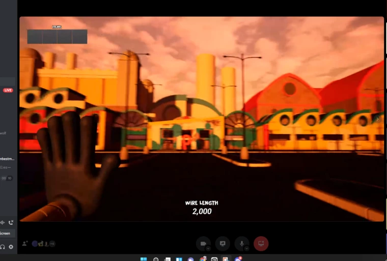This screenshot has width=387, height=261.
Task: Click the share your screen button
Action: point(223,244)
